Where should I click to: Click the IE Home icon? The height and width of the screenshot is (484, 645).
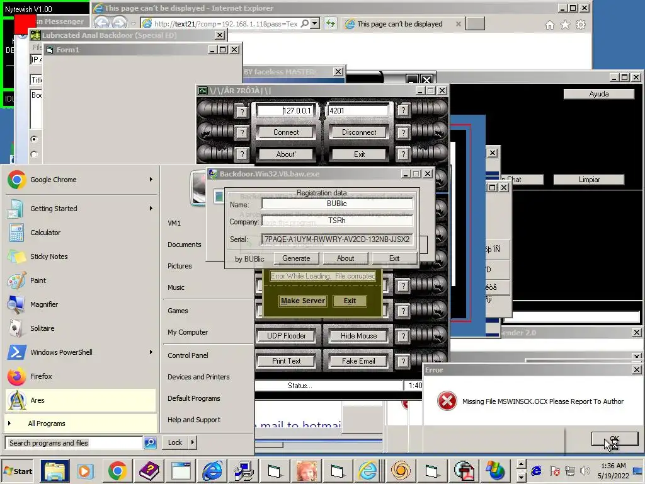(x=549, y=25)
